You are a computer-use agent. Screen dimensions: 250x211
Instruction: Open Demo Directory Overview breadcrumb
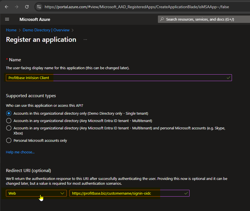pos(46,30)
